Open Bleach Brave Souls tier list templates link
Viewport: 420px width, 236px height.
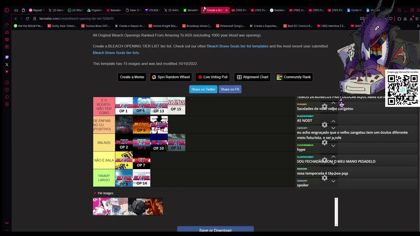coord(238,46)
